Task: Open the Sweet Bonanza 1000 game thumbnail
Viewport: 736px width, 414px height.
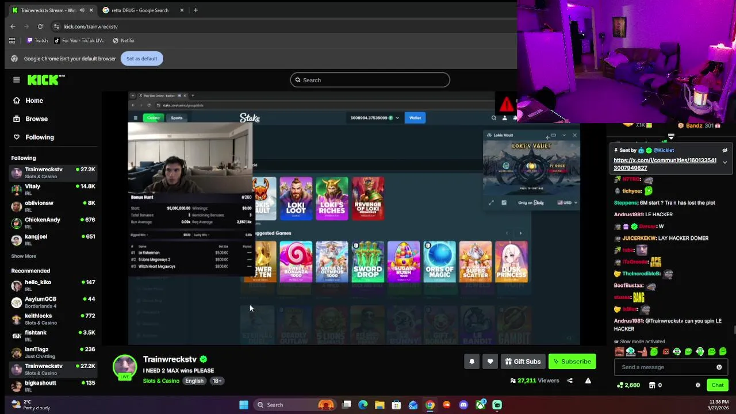Action: point(296,262)
